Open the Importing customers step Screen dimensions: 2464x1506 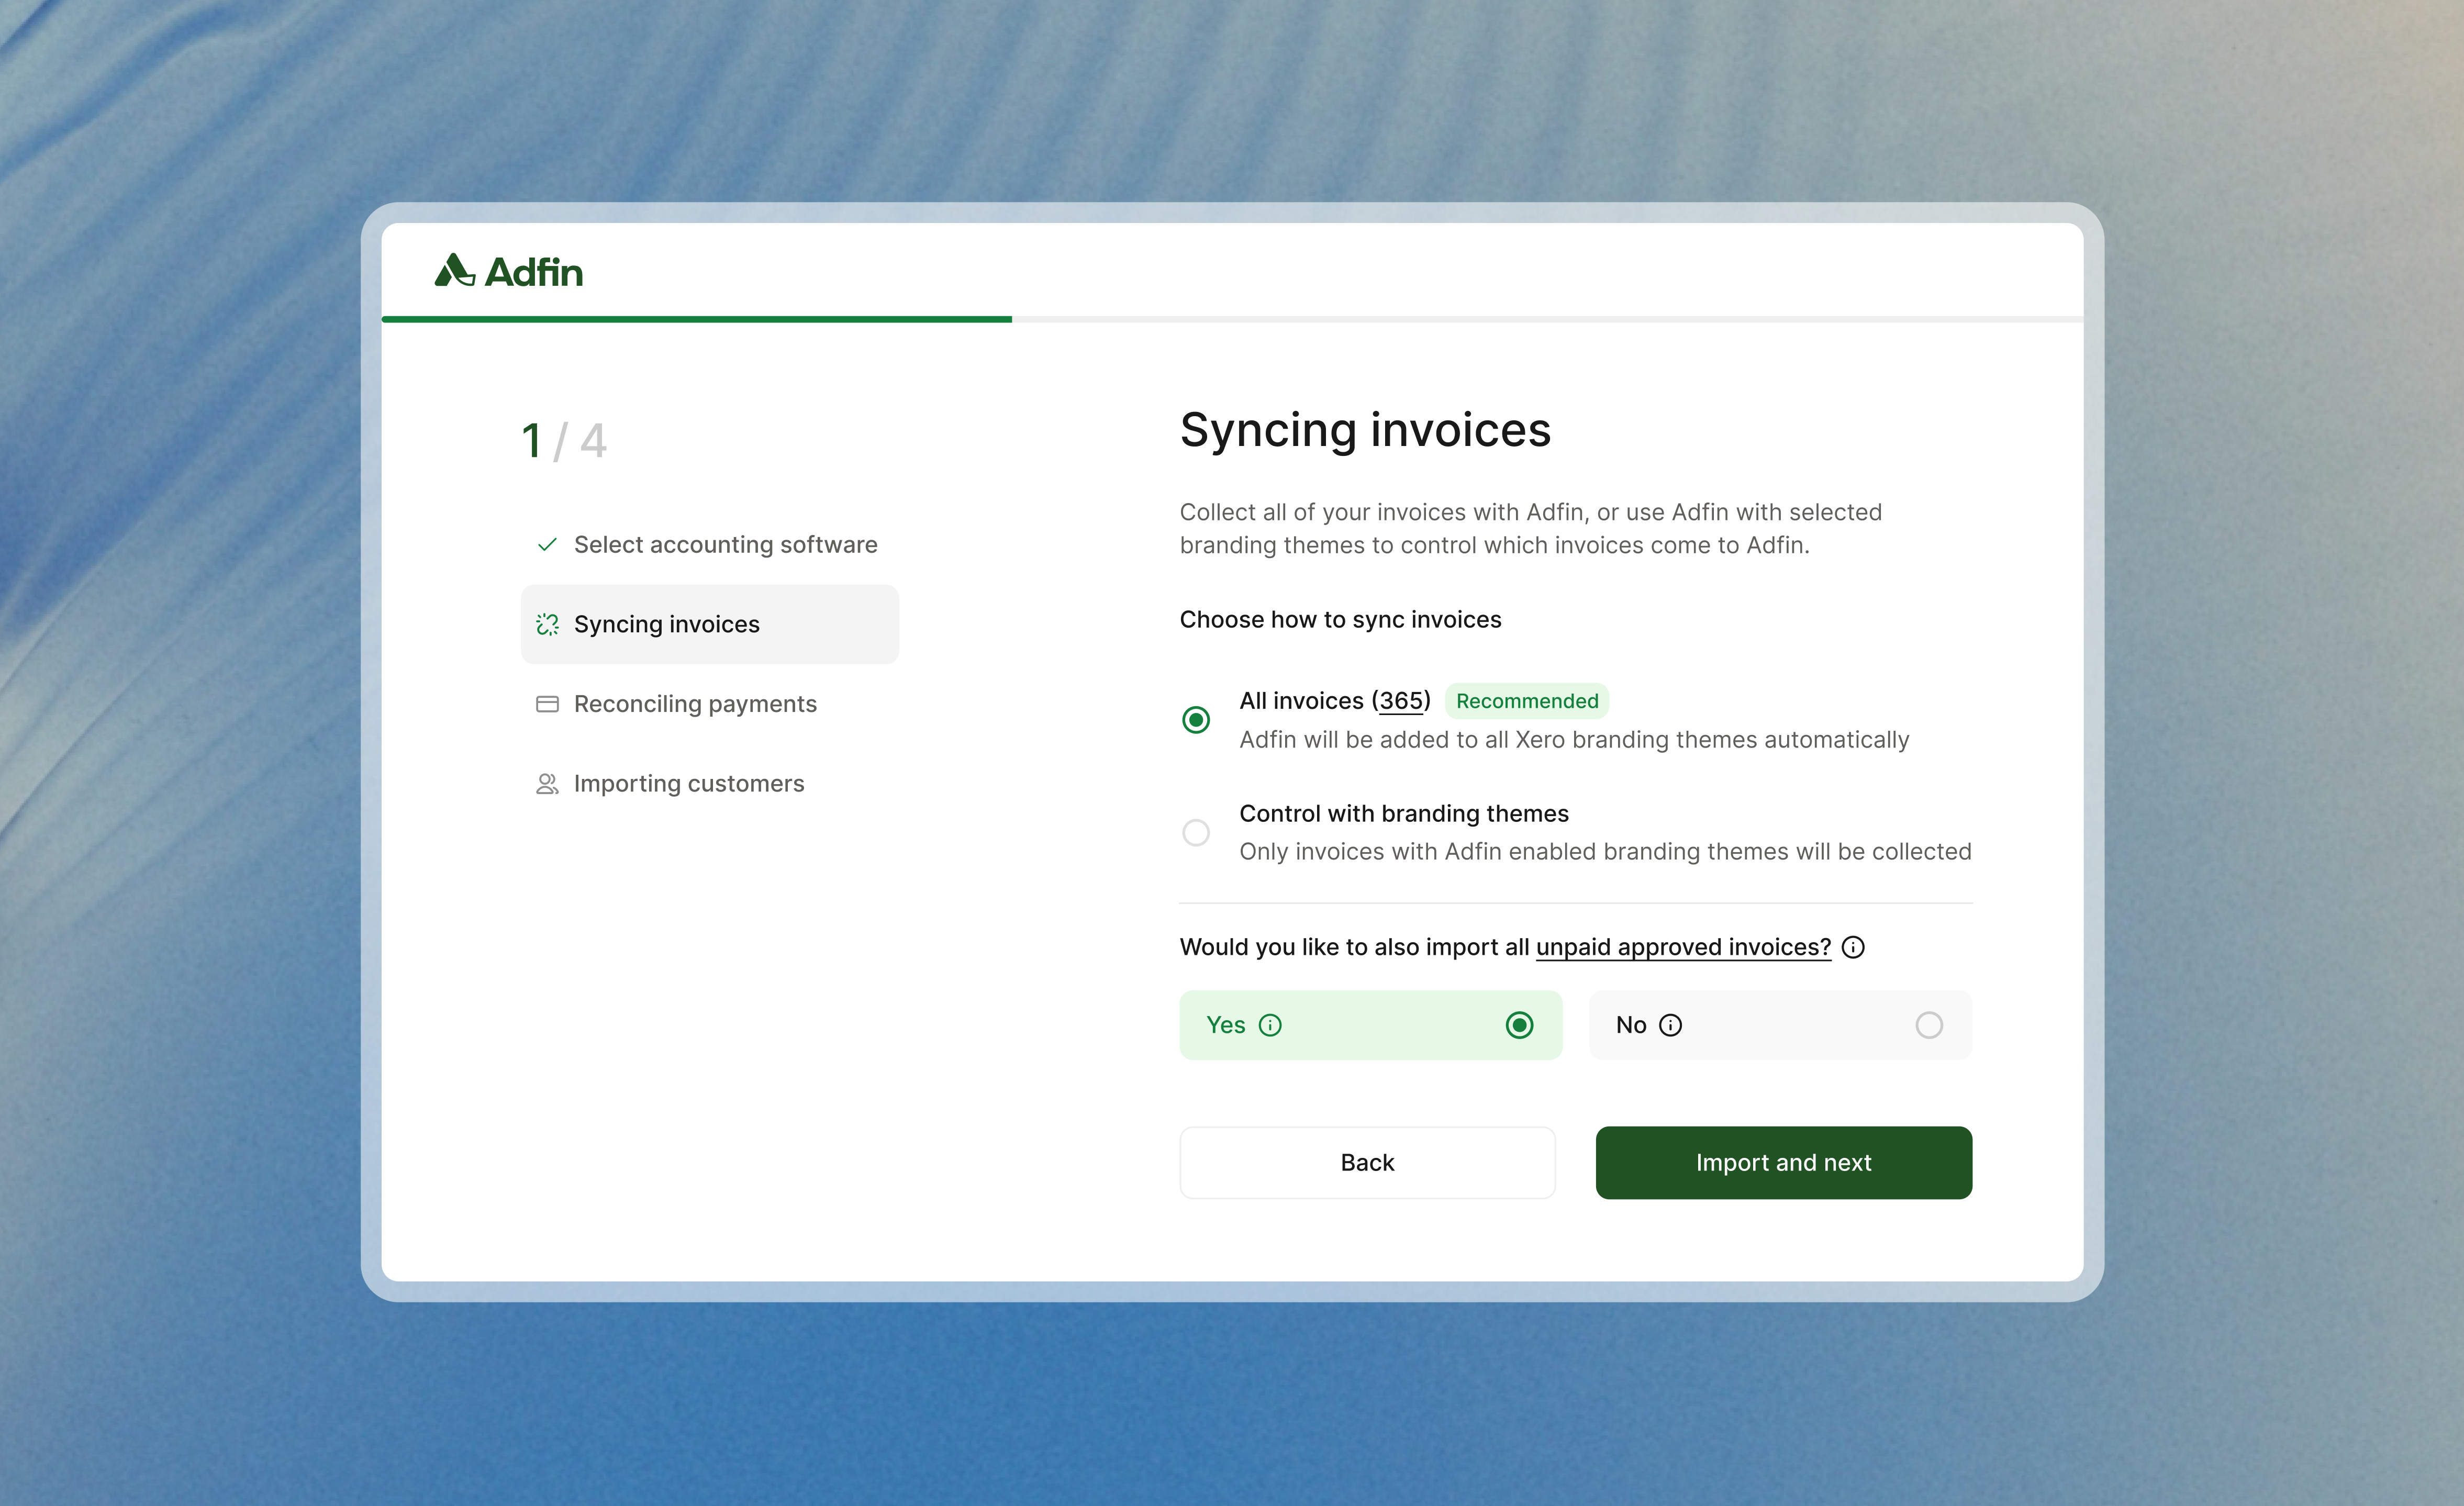click(689, 784)
